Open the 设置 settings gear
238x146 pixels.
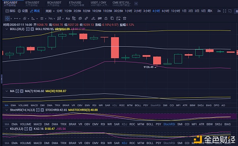tap(23, 11)
